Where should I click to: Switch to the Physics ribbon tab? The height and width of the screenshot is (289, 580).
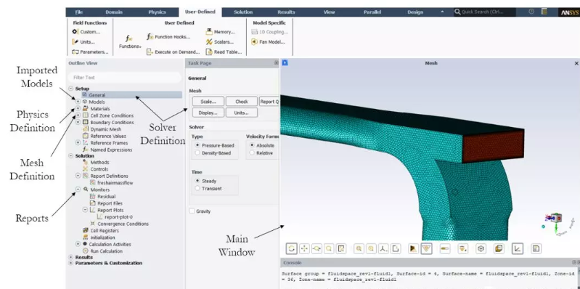pyautogui.click(x=158, y=12)
